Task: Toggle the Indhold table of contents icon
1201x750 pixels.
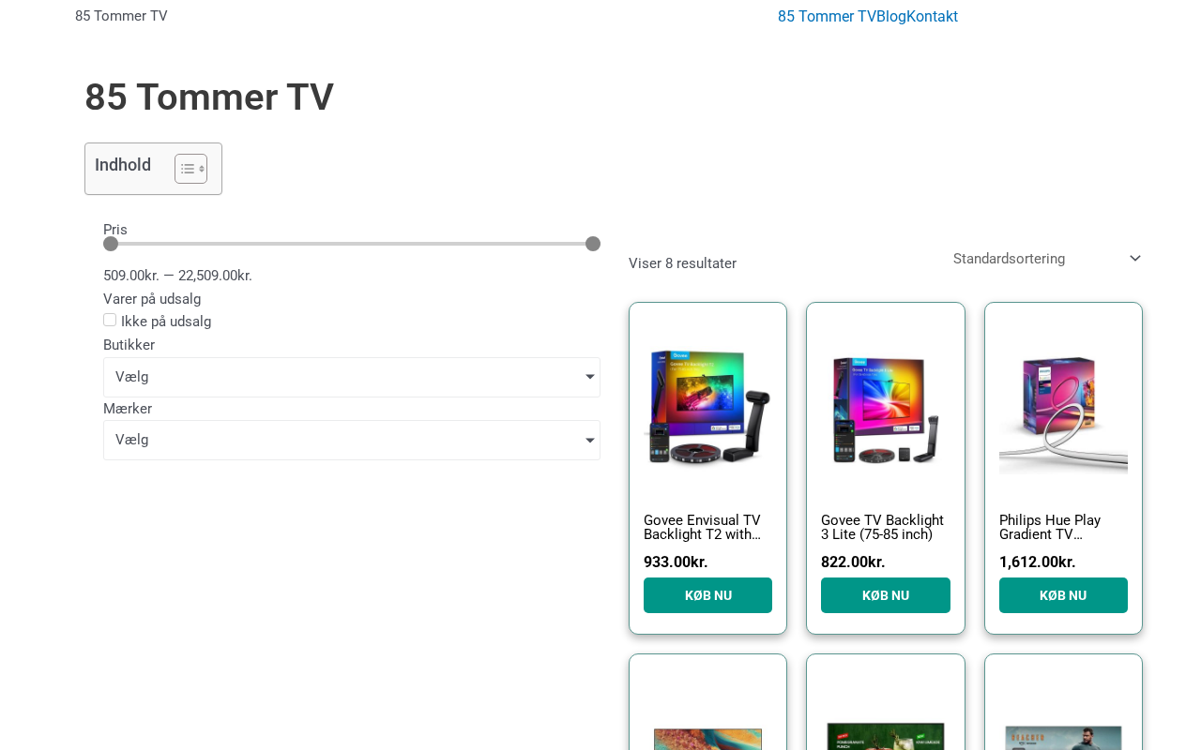Action: coord(190,169)
